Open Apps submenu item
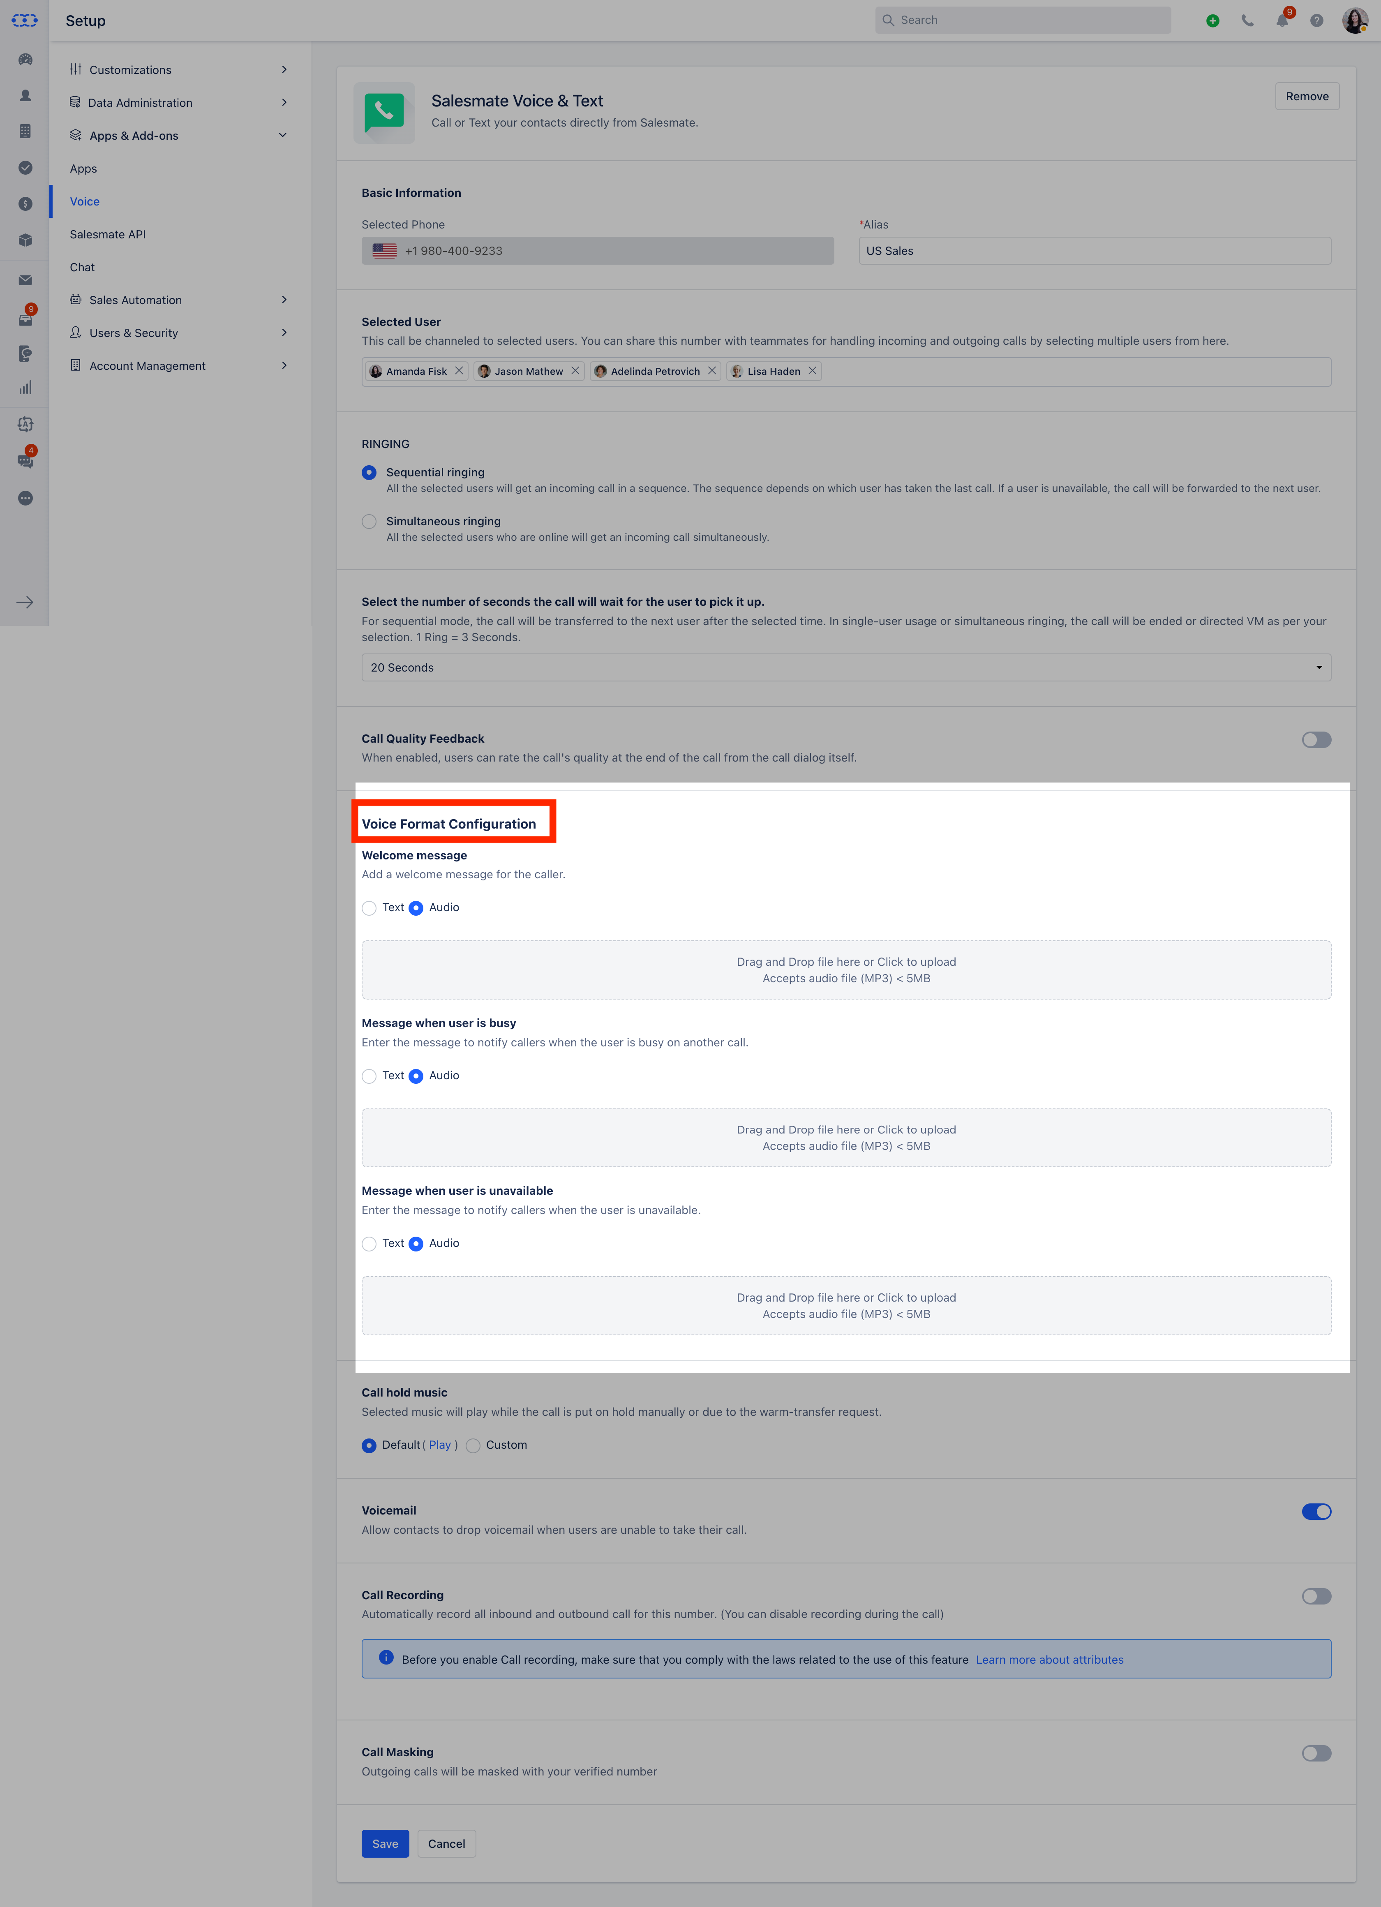This screenshot has width=1381, height=1907. pos(83,168)
